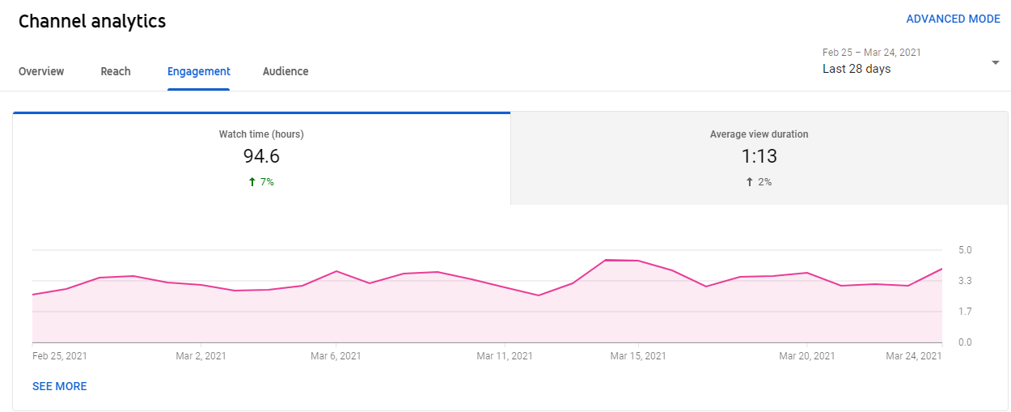Click the 1:13 average duration value
This screenshot has width=1011, height=412.
click(759, 156)
